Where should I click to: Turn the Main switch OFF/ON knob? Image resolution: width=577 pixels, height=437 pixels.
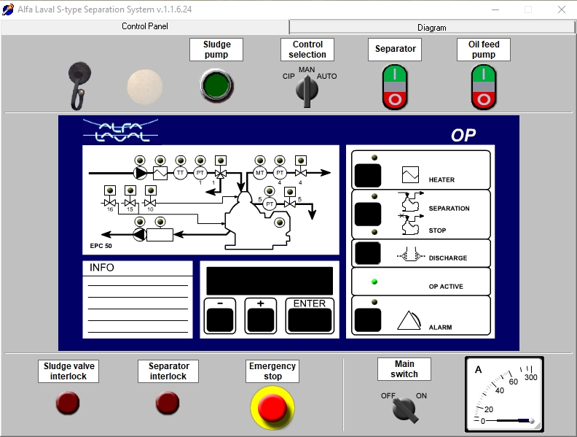click(x=405, y=409)
